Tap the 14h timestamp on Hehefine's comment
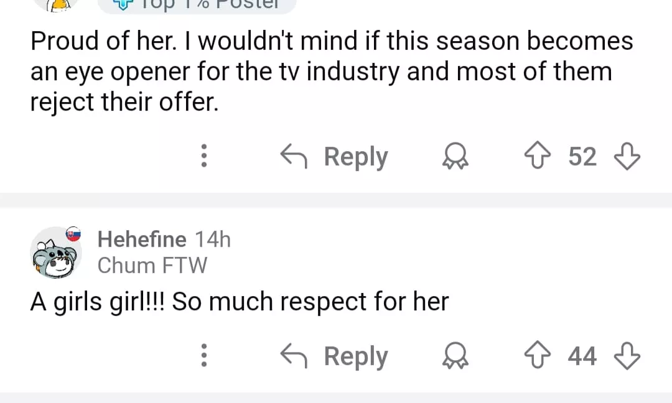Image resolution: width=672 pixels, height=403 pixels. tap(213, 239)
